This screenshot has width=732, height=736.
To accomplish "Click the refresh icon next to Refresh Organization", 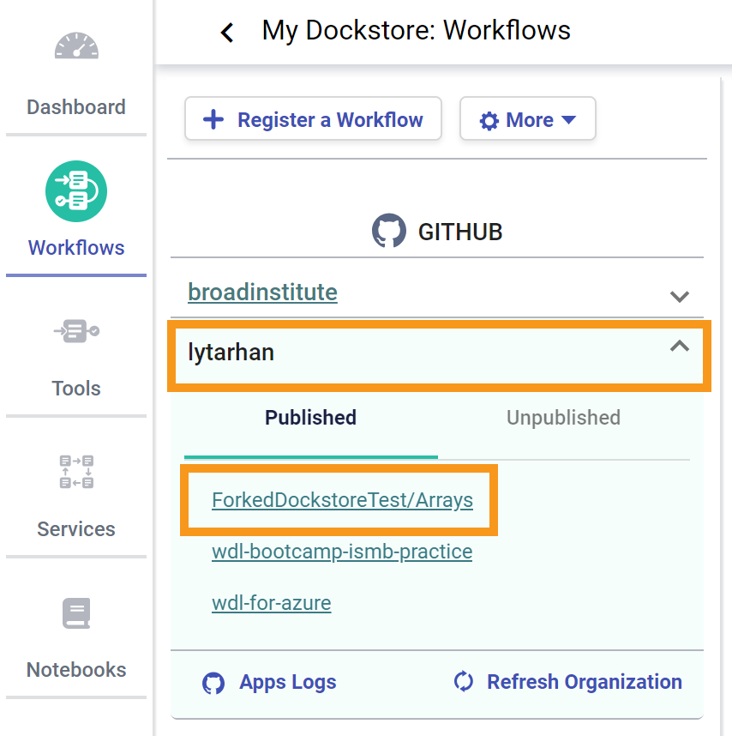I will click(x=464, y=682).
